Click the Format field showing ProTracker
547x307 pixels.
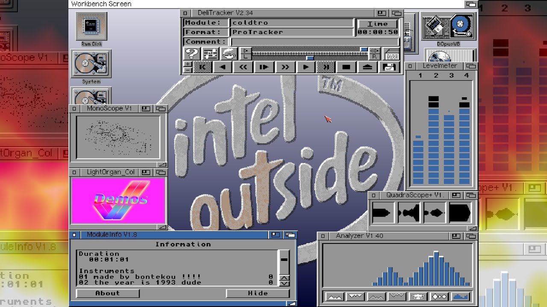(292, 32)
